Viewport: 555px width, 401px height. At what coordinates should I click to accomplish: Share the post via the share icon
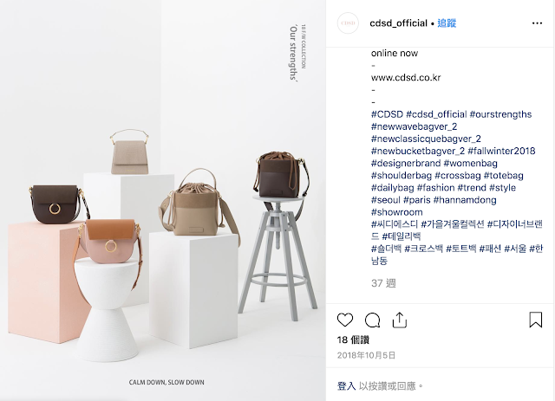click(x=400, y=320)
